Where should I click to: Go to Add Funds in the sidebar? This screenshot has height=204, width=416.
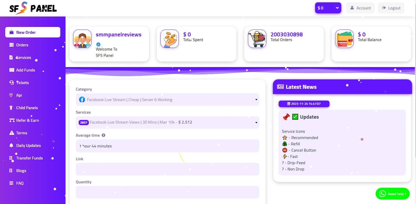coord(25,70)
